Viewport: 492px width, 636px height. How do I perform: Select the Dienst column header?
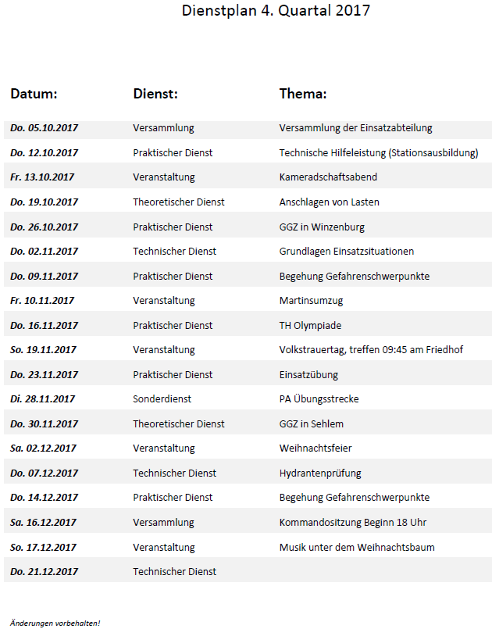pyautogui.click(x=155, y=95)
